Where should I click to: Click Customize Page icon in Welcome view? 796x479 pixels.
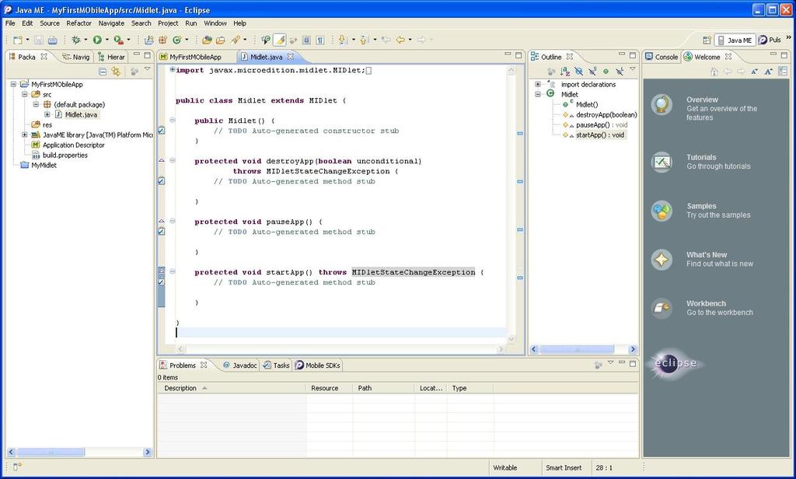pyautogui.click(x=782, y=72)
